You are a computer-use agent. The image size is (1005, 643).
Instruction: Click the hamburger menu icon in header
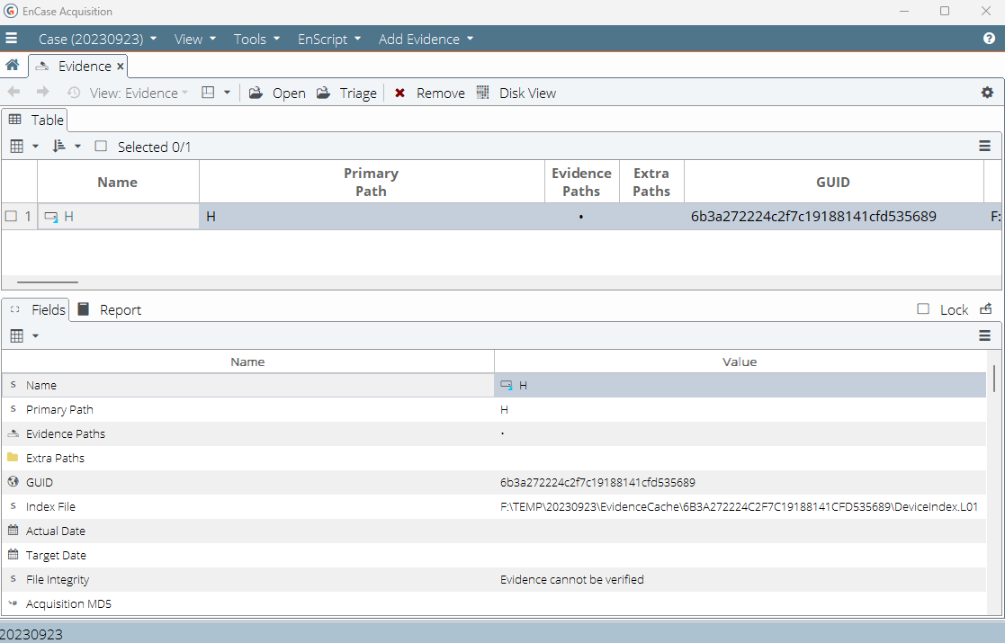pyautogui.click(x=12, y=39)
